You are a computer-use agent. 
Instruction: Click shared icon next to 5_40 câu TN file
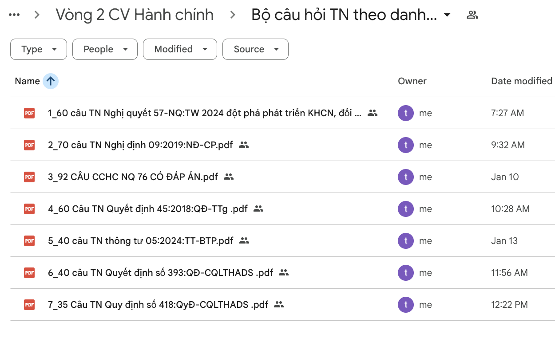244,241
